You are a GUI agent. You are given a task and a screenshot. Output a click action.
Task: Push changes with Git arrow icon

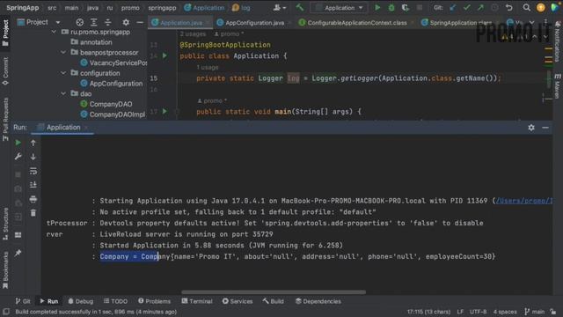click(x=480, y=8)
